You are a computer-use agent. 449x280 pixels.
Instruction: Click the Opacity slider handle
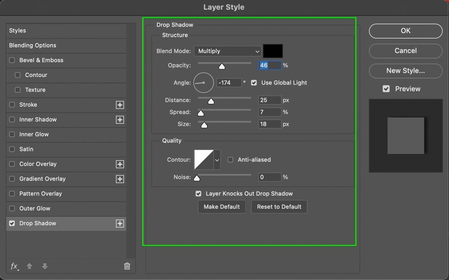click(x=222, y=66)
